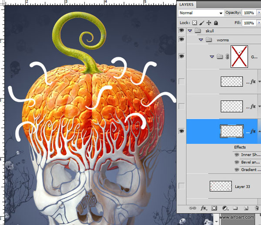This screenshot has height=225, width=261.
Task: Select the worms folder icon
Action: (209, 40)
